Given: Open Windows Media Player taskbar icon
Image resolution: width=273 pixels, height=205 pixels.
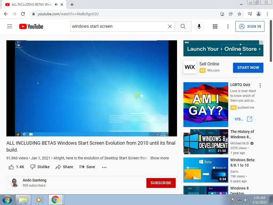Looking at the screenshot, I should (39, 200).
